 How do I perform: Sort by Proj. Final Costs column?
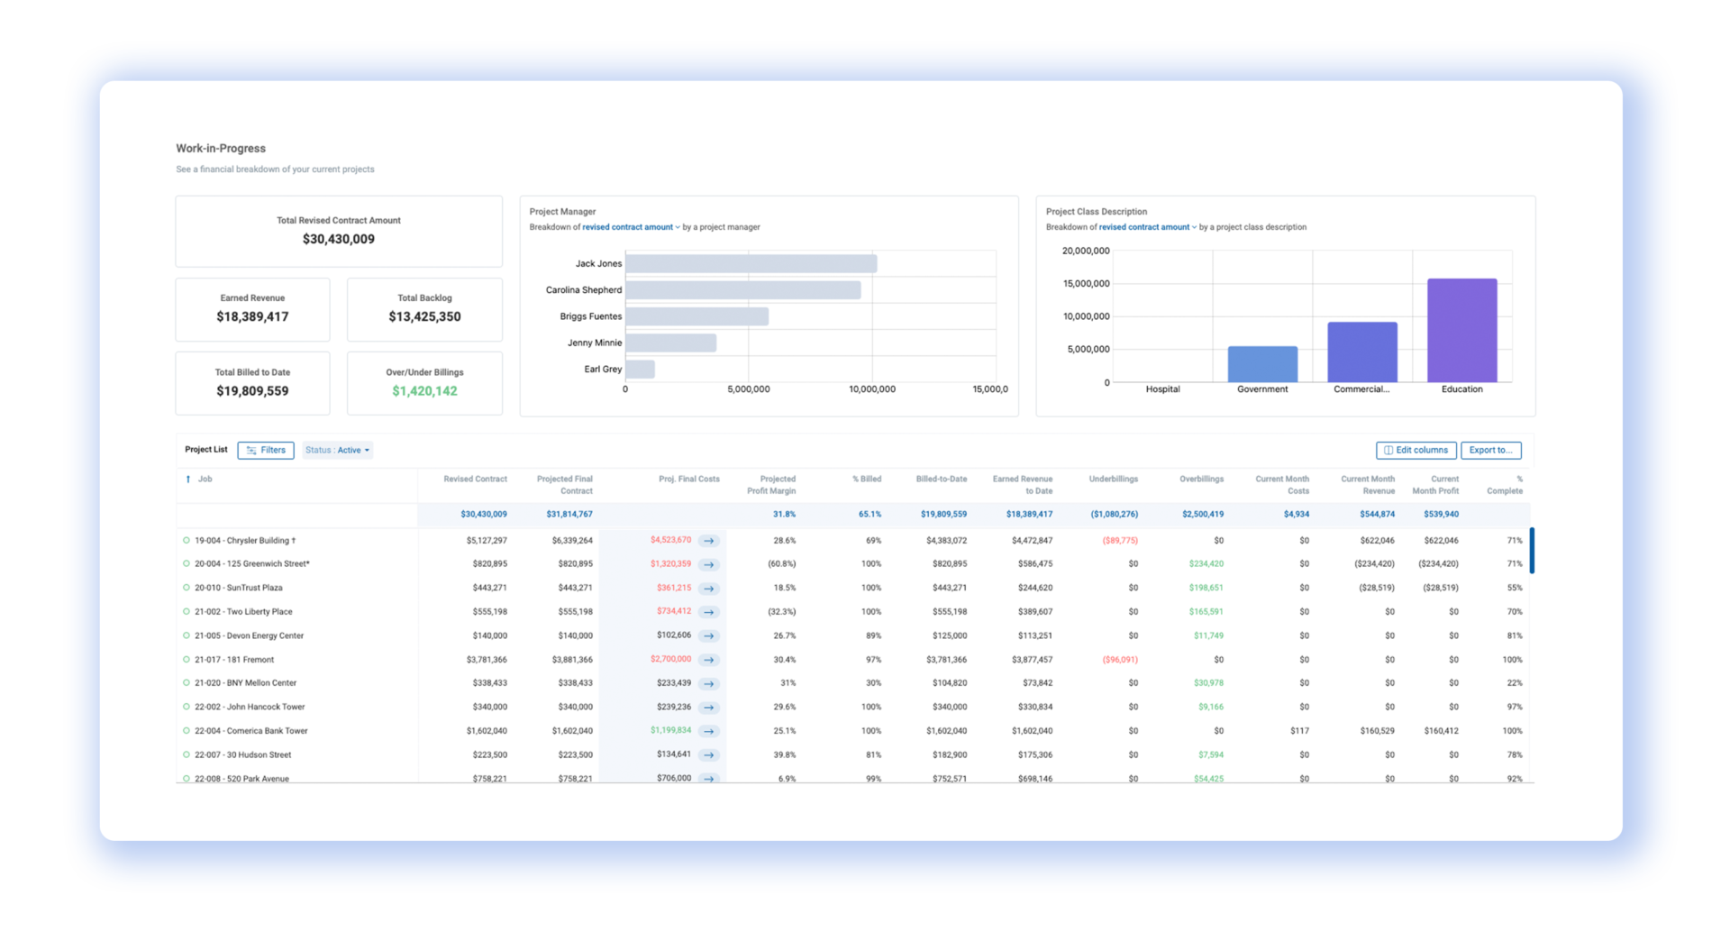(x=688, y=480)
